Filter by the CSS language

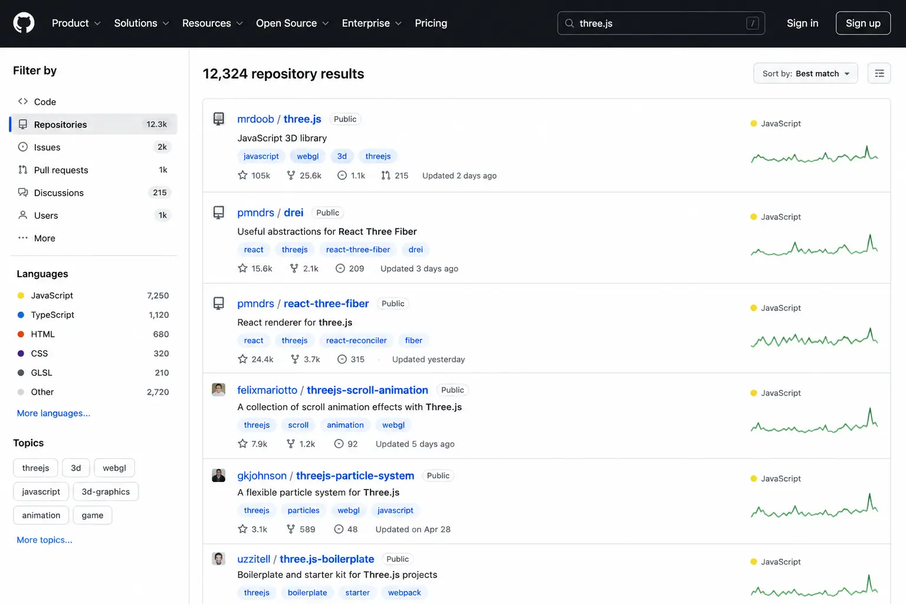[93, 353]
